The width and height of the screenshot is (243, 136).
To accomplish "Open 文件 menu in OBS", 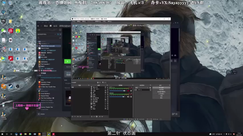I will (74, 21).
